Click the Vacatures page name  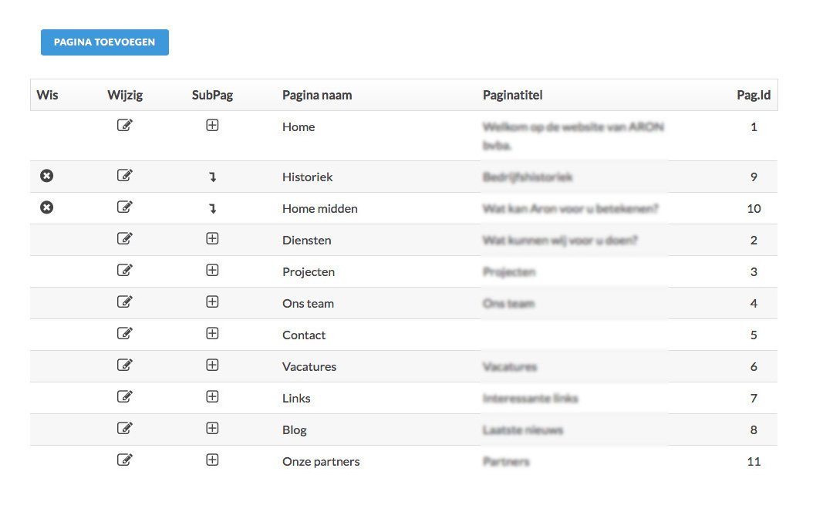coord(309,367)
